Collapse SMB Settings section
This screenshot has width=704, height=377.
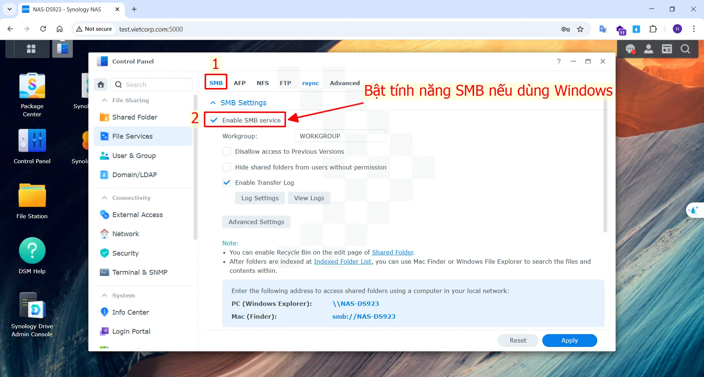click(x=213, y=103)
